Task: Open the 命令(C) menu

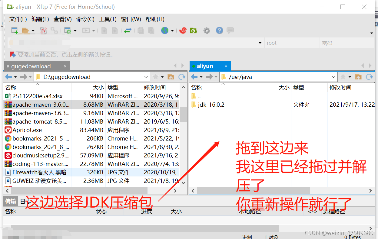Action: 85,19
